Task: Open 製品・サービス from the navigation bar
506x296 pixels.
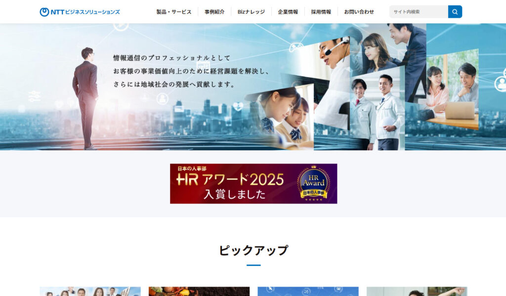Action: click(173, 11)
